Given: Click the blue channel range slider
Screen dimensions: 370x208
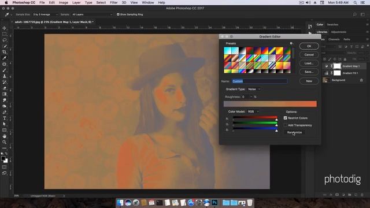Looking at the screenshot, I should (x=255, y=129).
